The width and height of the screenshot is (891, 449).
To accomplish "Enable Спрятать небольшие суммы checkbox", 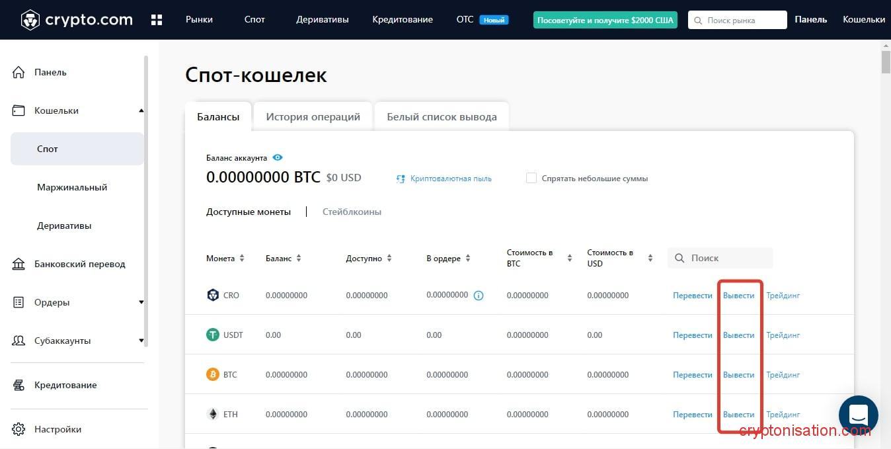I will (x=531, y=178).
